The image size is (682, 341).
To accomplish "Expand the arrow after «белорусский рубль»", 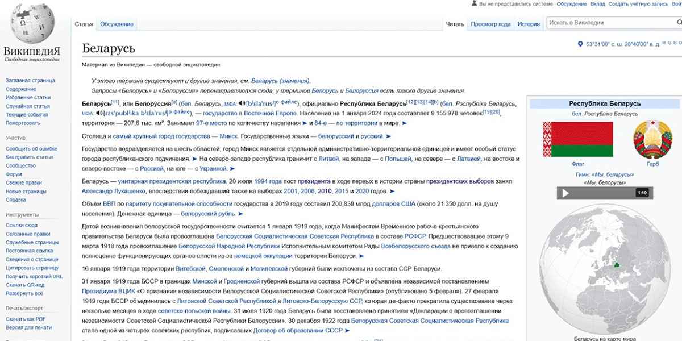I will pyautogui.click(x=240, y=214).
